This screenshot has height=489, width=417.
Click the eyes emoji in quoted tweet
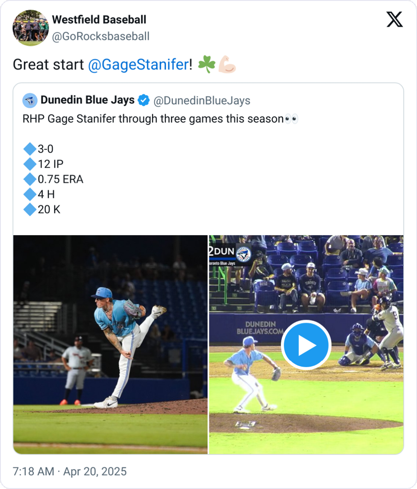click(x=292, y=119)
